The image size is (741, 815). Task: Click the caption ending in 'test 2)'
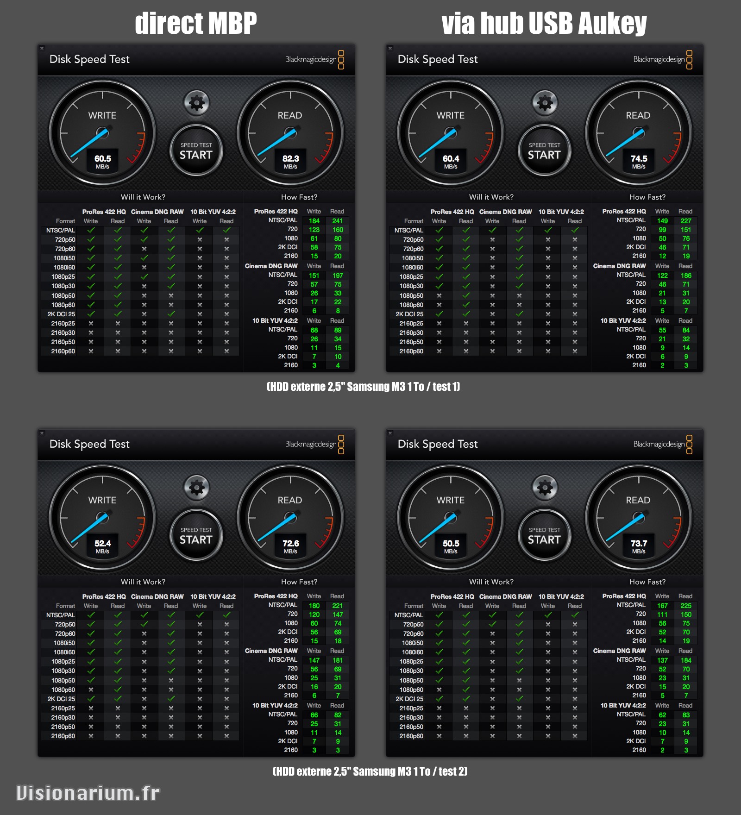point(370,771)
